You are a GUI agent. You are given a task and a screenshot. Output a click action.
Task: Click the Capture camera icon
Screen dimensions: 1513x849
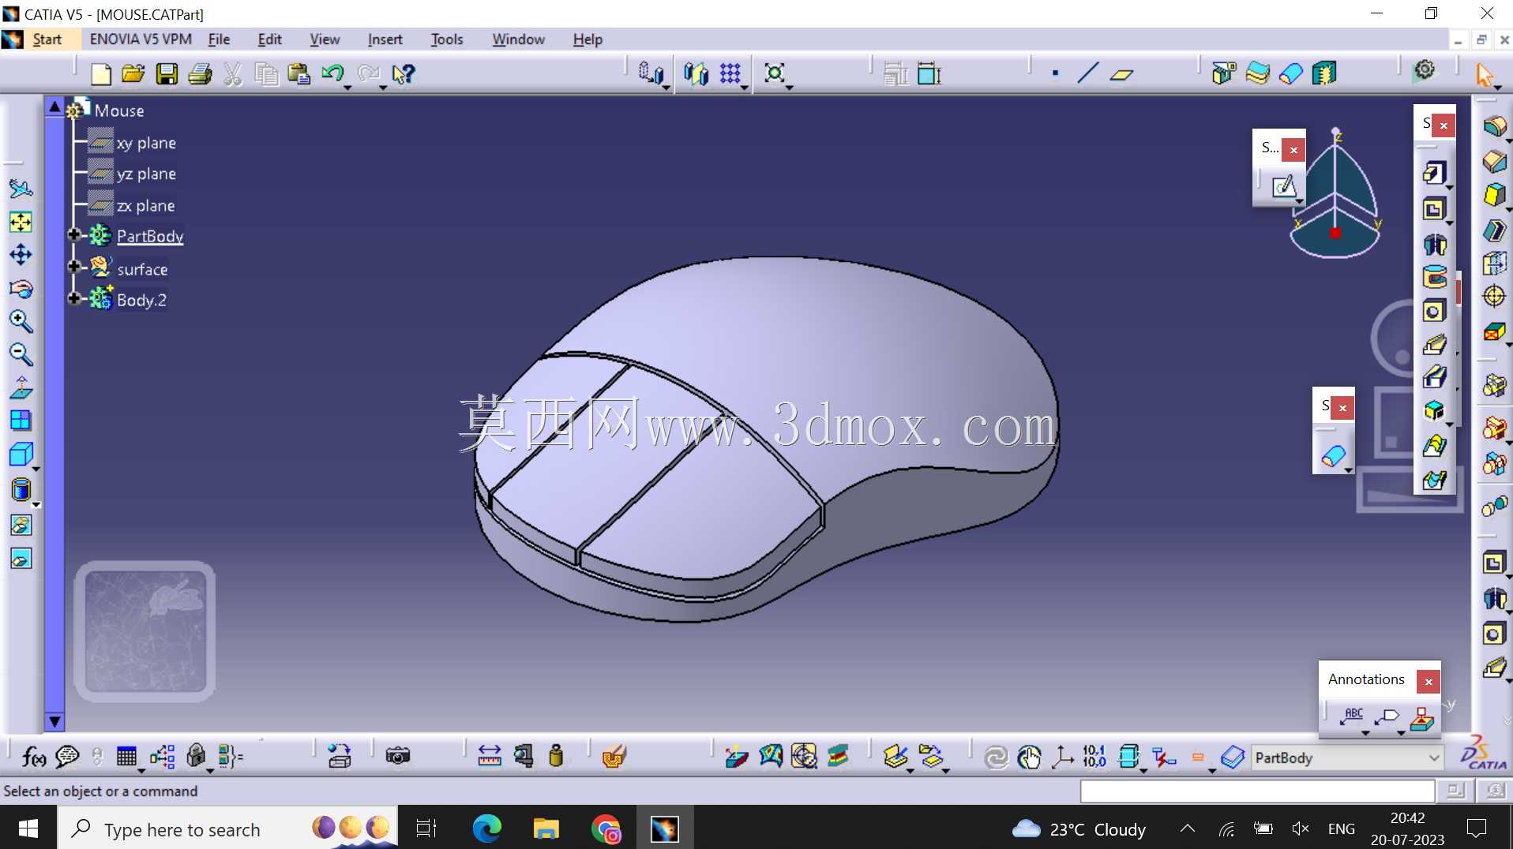tap(398, 757)
